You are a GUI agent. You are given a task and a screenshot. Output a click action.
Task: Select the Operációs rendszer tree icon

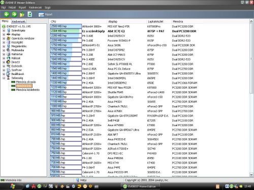(x=9, y=39)
